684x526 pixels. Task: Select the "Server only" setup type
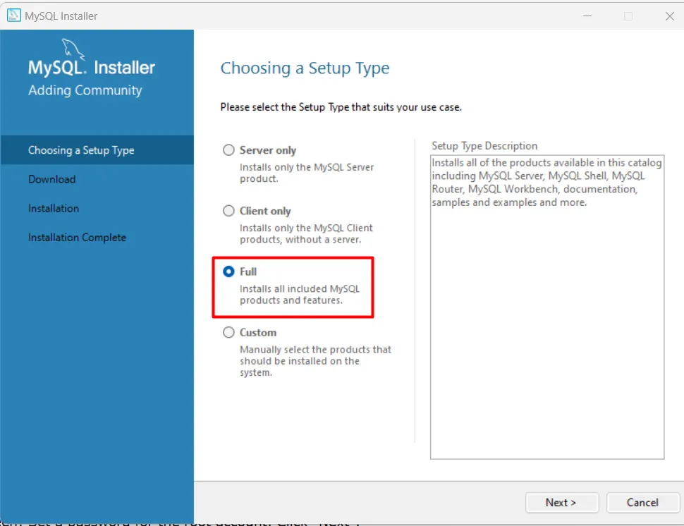(228, 150)
